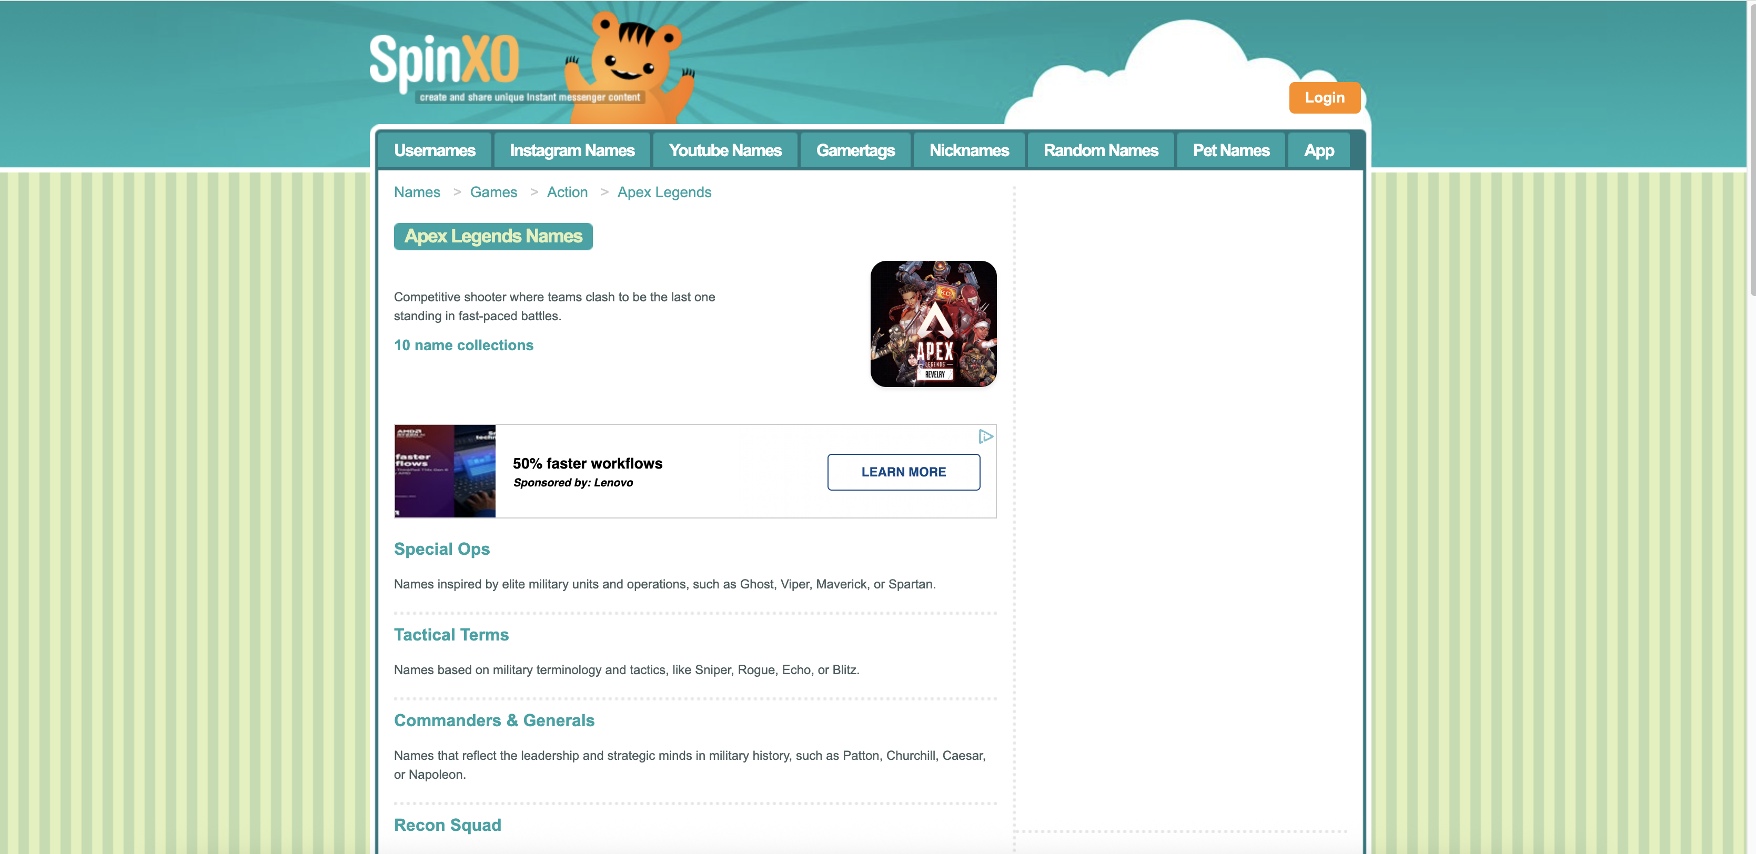This screenshot has height=854, width=1756.
Task: Open the Random Names tab
Action: click(x=1100, y=150)
